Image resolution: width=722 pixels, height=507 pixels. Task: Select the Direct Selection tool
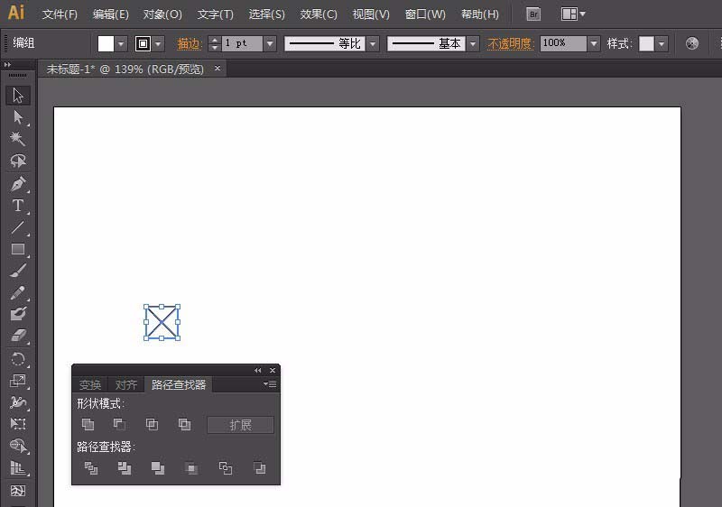click(x=18, y=117)
